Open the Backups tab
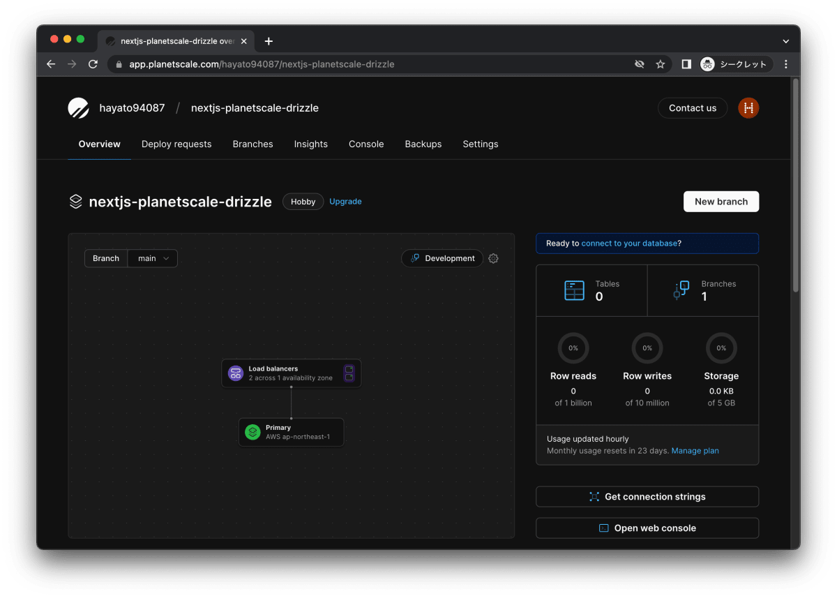This screenshot has height=598, width=837. pos(423,144)
